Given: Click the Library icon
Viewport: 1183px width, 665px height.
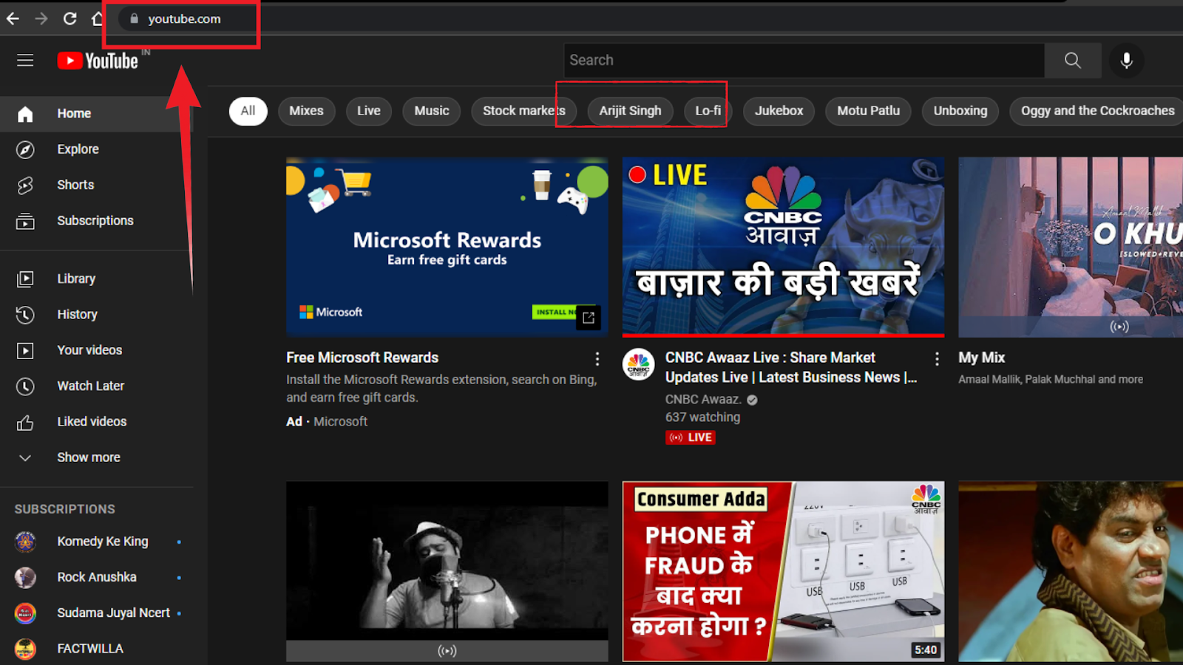Looking at the screenshot, I should point(25,279).
